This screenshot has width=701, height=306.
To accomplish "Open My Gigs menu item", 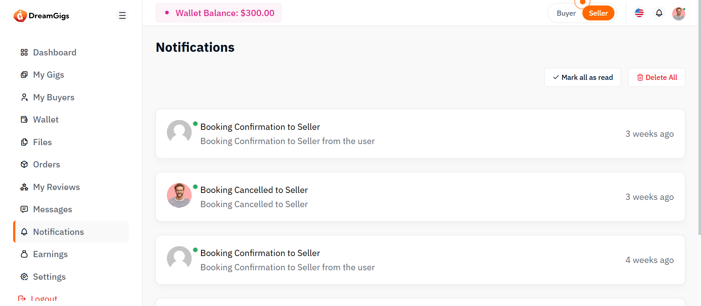I will (49, 75).
